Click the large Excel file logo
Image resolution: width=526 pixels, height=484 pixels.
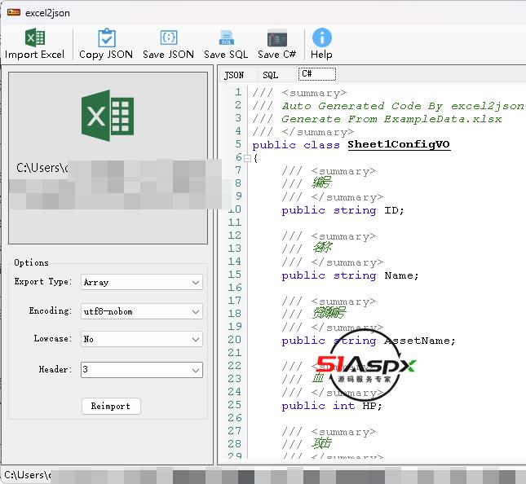click(x=107, y=117)
